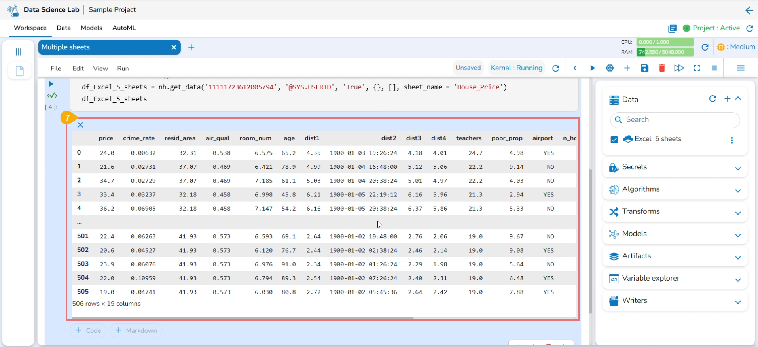Toggle the Excel_5 sheets checkbox
The image size is (758, 347).
tap(614, 140)
